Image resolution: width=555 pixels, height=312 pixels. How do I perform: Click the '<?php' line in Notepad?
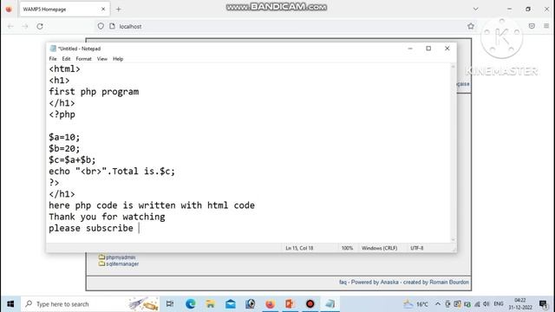[62, 114]
